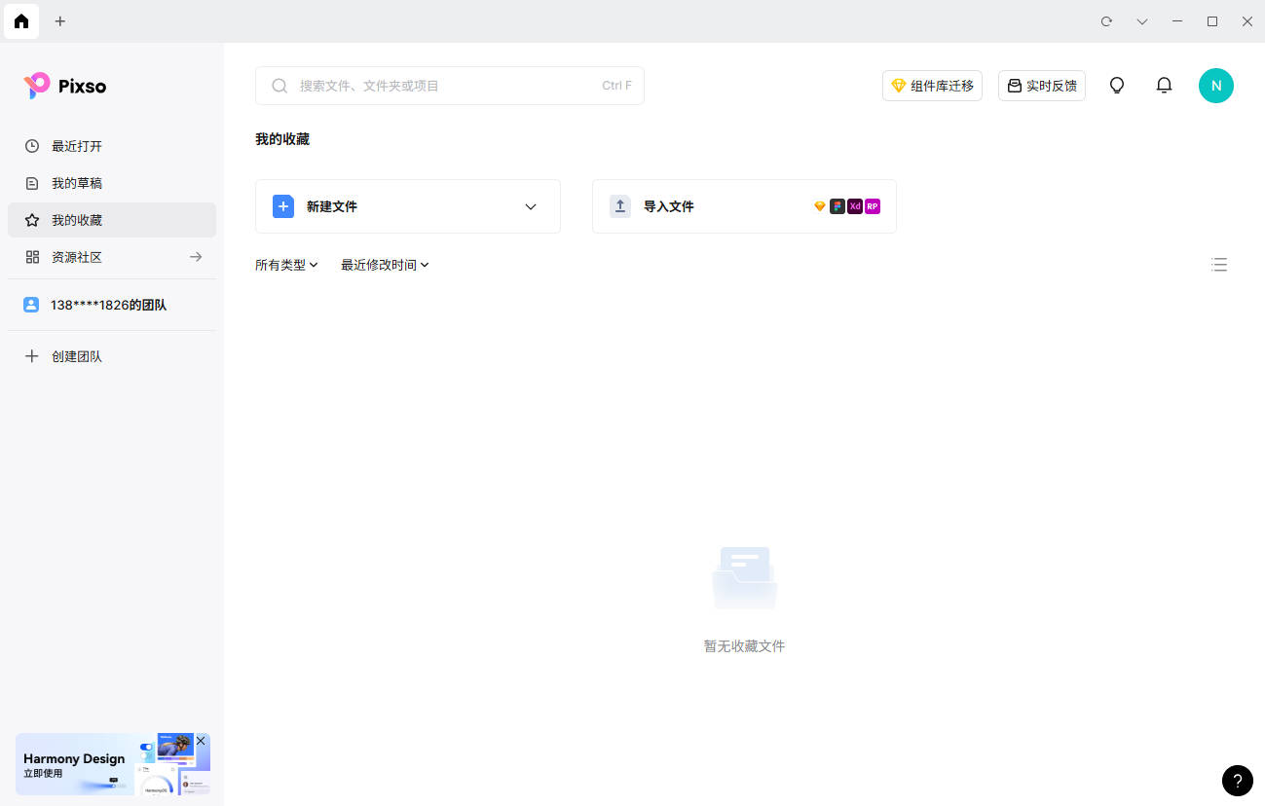Close the Harmony Design banner
This screenshot has width=1265, height=806.
tap(201, 742)
